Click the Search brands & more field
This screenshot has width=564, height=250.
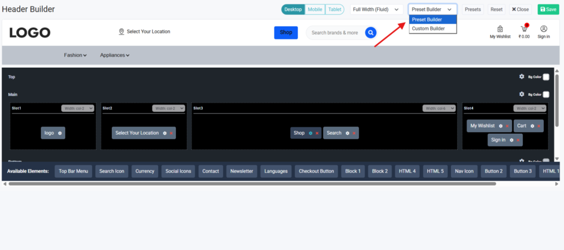[x=335, y=32]
